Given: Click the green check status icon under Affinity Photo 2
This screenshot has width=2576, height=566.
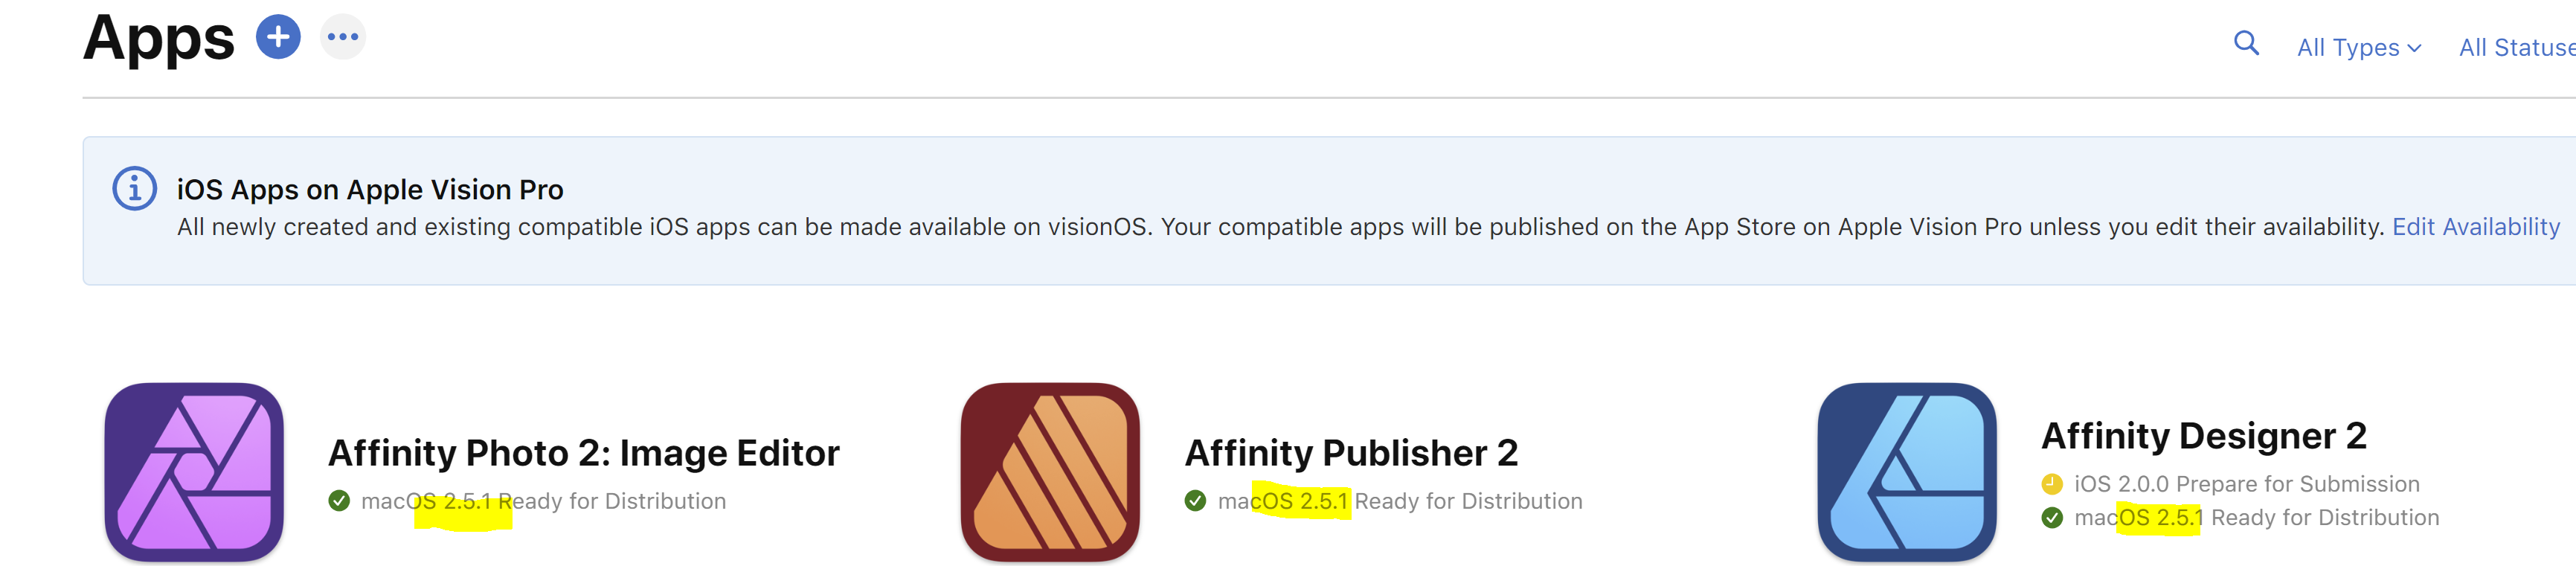Looking at the screenshot, I should tap(339, 501).
